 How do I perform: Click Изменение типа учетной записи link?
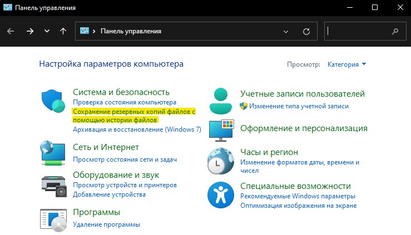[299, 106]
